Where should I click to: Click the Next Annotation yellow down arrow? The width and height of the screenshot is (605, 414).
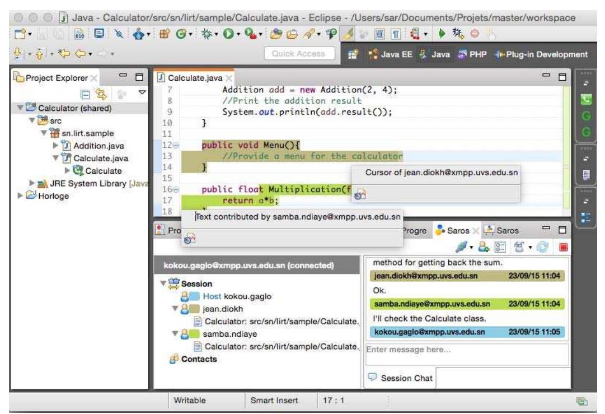pyautogui.click(x=17, y=53)
